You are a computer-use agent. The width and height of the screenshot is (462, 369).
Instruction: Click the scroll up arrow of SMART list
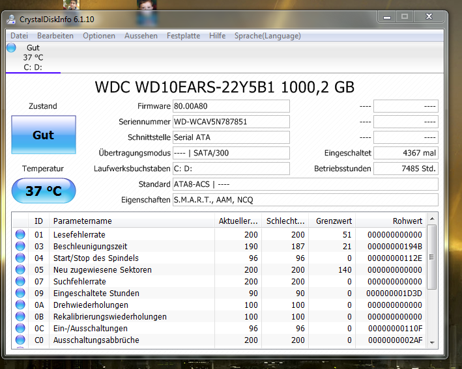(432, 219)
